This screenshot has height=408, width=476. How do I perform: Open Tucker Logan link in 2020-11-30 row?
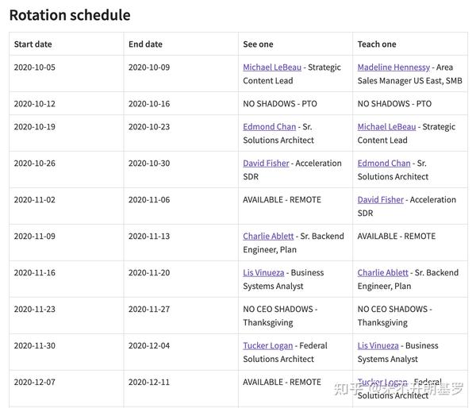[x=267, y=346]
